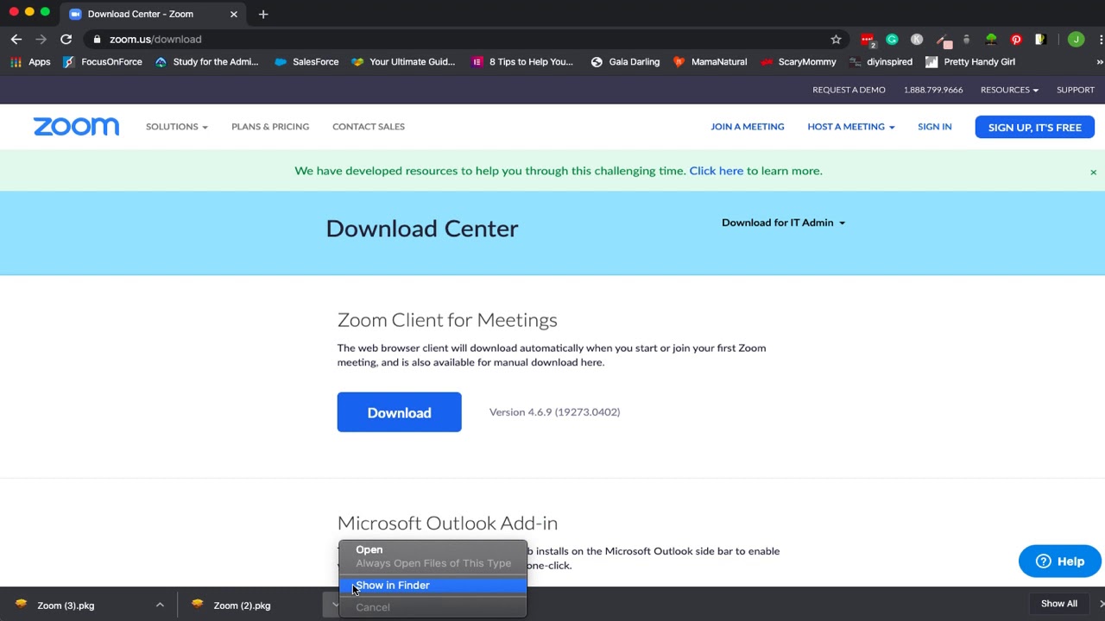
Task: Open the Zoom (2).pkg download
Action: (242, 605)
